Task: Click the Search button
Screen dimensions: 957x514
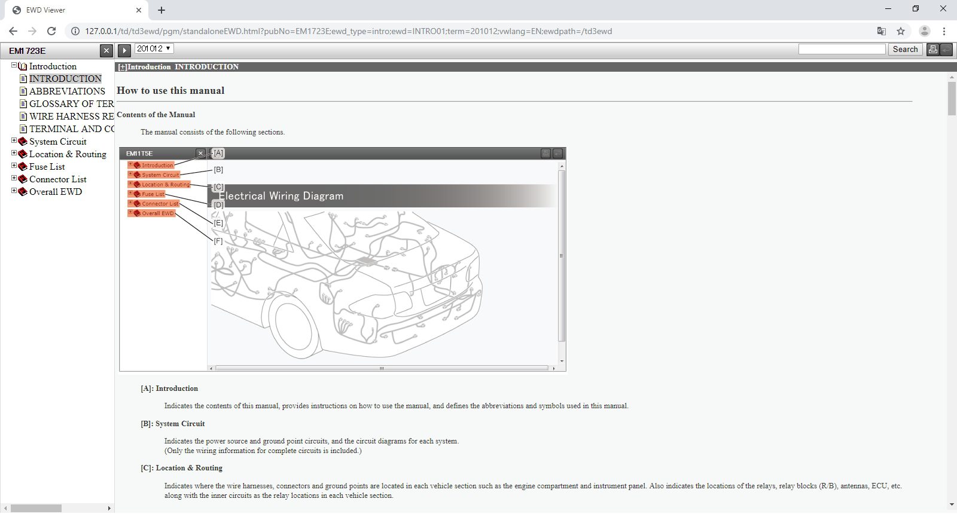Action: pos(905,50)
